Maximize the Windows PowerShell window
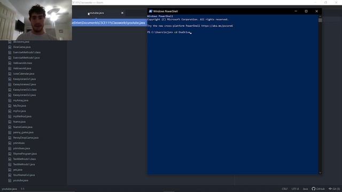Image resolution: width=342 pixels, height=192 pixels. point(306,11)
